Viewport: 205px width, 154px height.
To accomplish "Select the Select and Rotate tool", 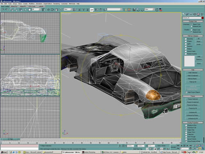I will click(52, 9).
